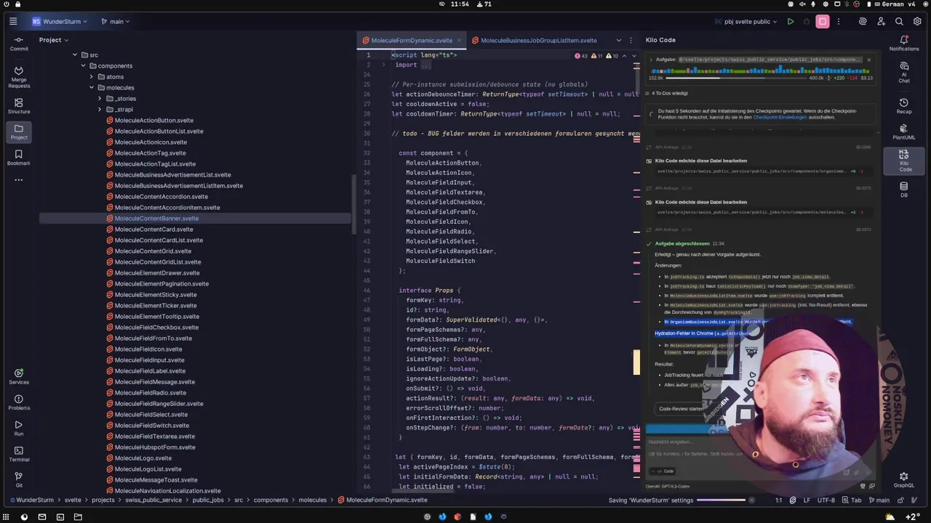Run the pbj svelte public configuration

click(x=790, y=22)
